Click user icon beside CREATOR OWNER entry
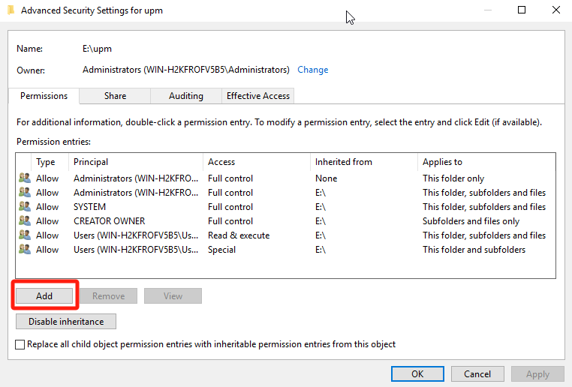This screenshot has width=572, height=387. pos(25,221)
